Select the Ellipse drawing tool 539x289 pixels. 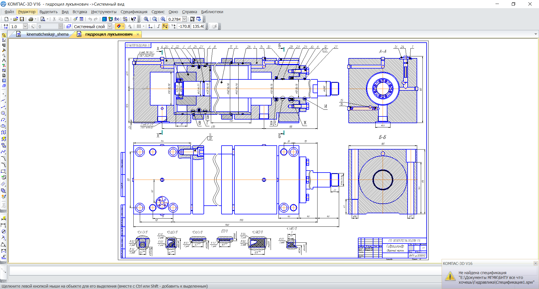(3, 126)
